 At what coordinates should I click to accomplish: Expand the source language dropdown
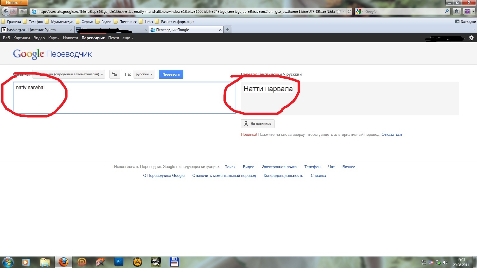tap(69, 74)
